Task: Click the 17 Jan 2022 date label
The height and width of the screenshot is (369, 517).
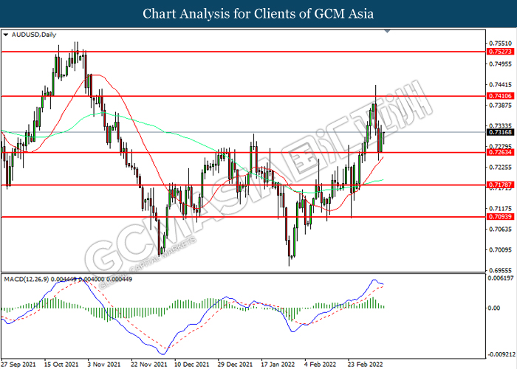Action: [278, 365]
